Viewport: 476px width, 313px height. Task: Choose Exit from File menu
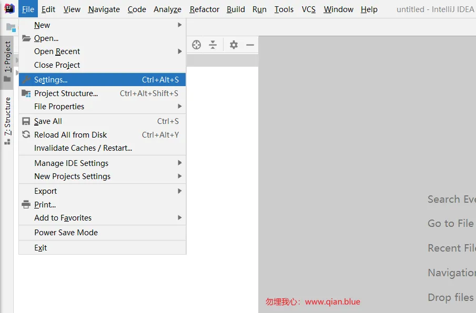(x=103, y=247)
